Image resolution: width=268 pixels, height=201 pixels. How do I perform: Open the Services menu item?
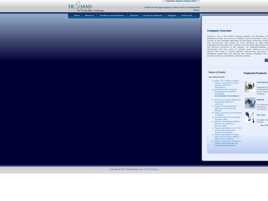(x=134, y=15)
